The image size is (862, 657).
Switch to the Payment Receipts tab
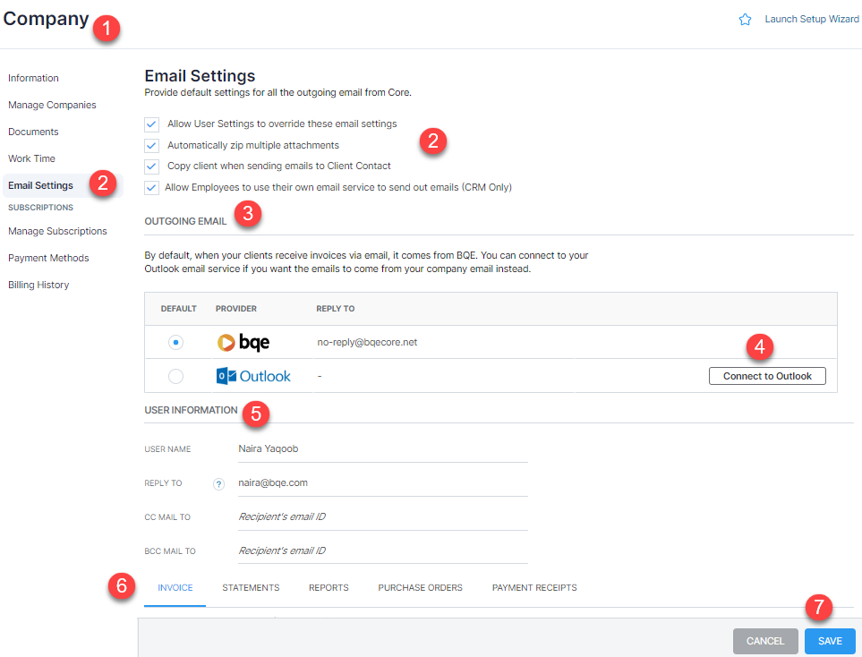[534, 588]
